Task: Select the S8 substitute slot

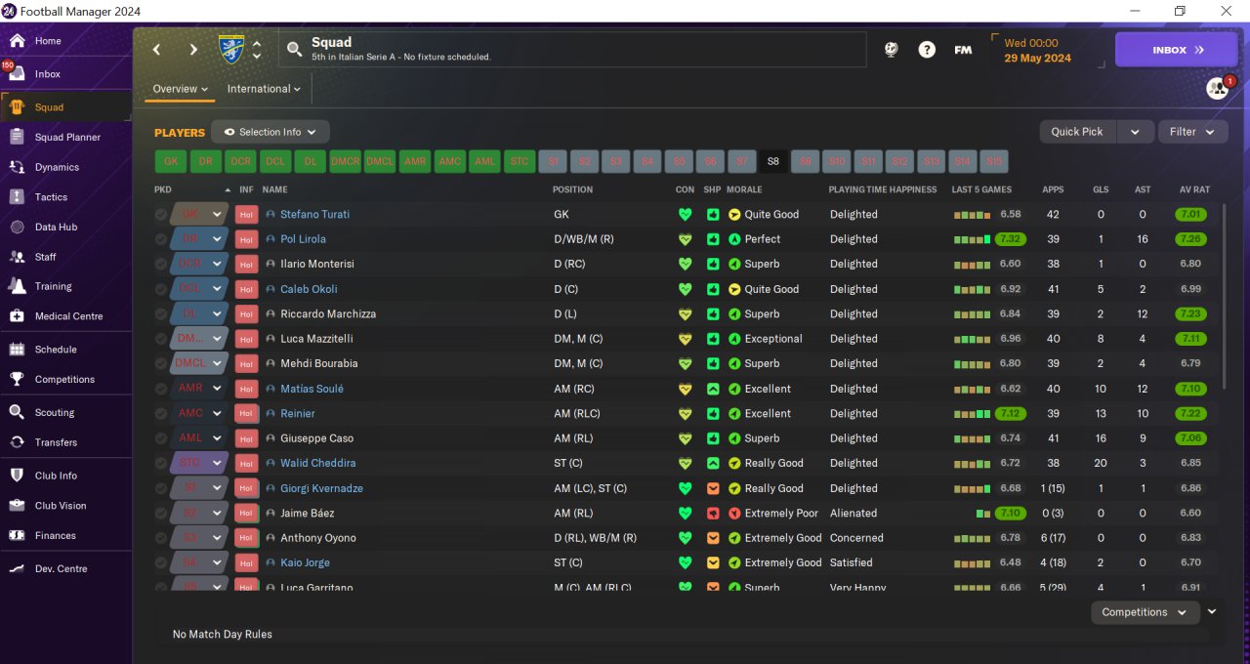Action: (773, 162)
